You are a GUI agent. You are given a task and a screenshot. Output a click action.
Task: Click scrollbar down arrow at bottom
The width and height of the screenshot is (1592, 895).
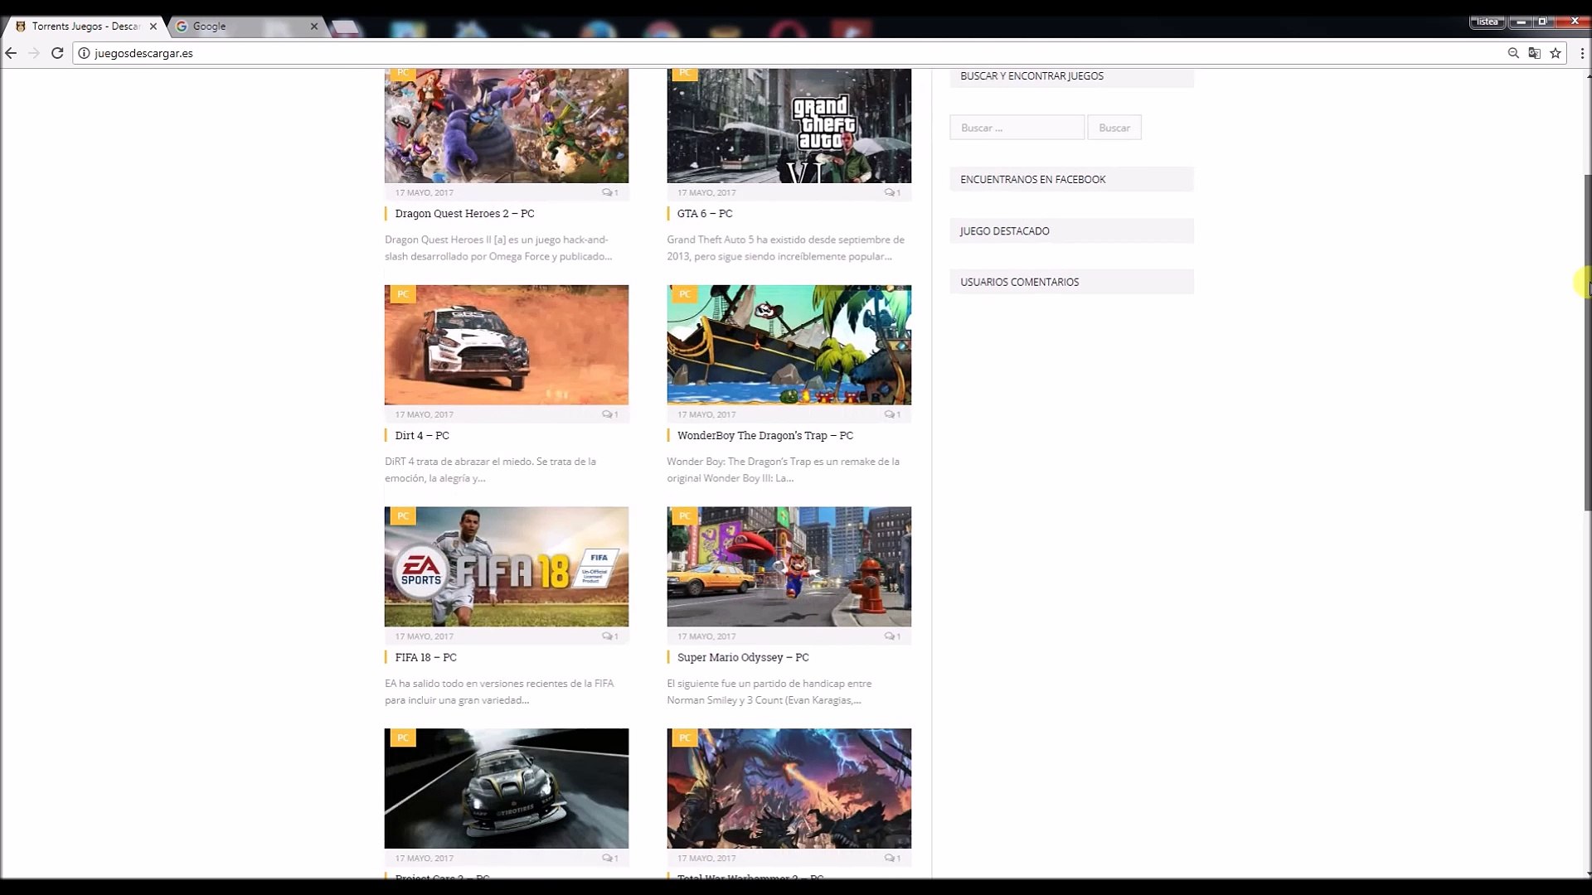[1588, 873]
